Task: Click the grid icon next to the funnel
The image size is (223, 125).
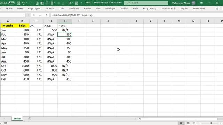Action: pyautogui.click(x=52, y=3)
